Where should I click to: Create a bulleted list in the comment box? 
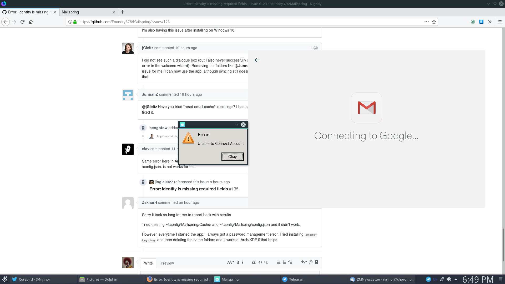[x=279, y=262]
